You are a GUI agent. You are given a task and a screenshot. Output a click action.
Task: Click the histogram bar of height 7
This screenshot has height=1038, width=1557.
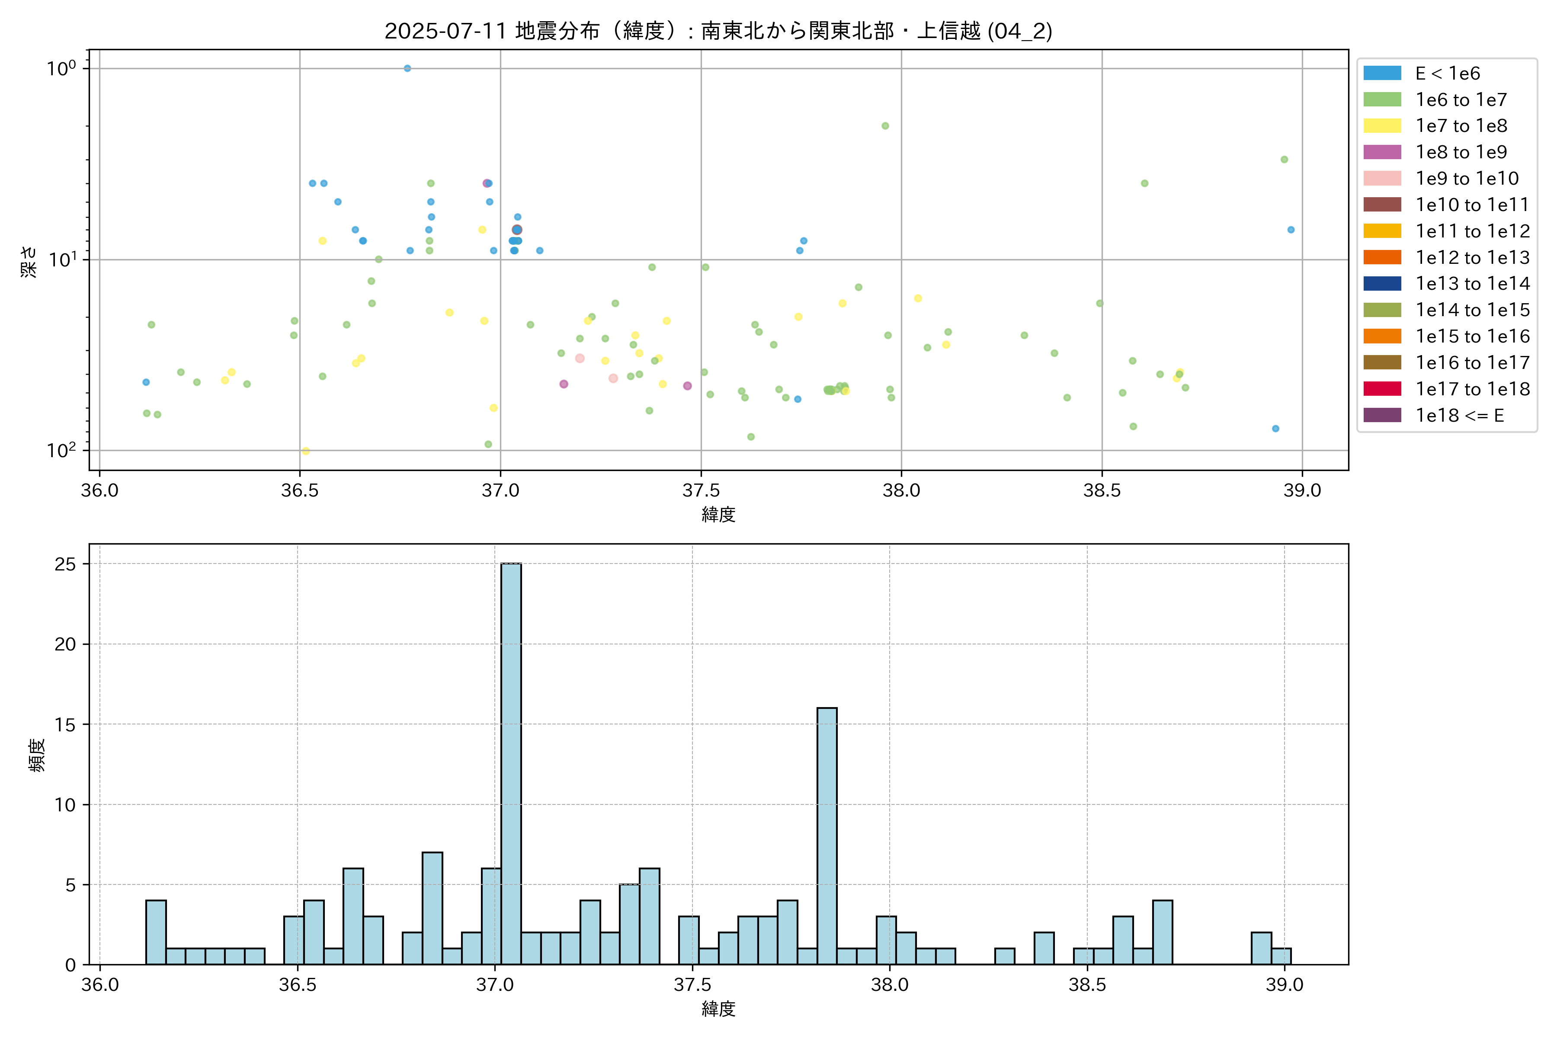click(x=432, y=908)
